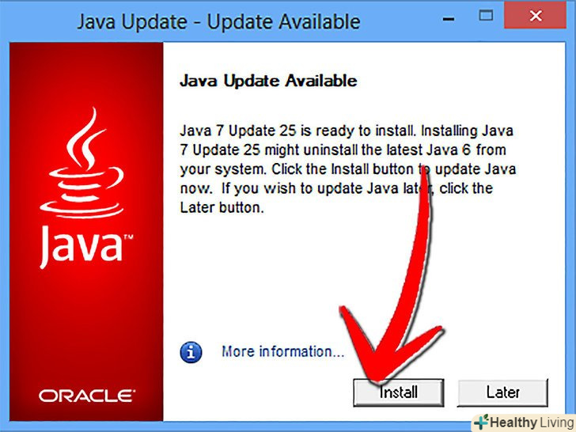Click the red gradient banner below Oracle logo
Screen dimensions: 576x432
(x=86, y=413)
